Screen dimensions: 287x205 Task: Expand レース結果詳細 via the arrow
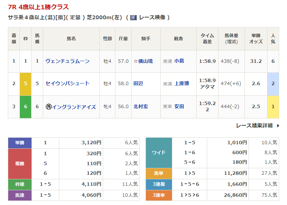pos(278,126)
